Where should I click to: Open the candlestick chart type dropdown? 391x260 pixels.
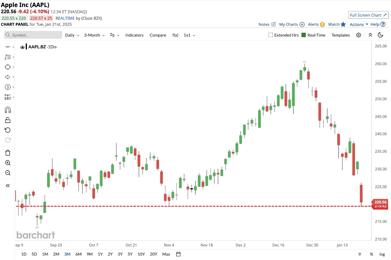point(114,35)
